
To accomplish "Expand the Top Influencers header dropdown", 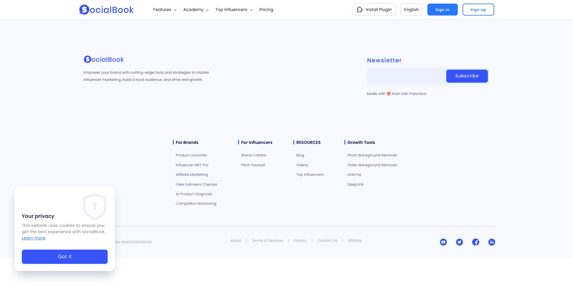I will [x=234, y=10].
